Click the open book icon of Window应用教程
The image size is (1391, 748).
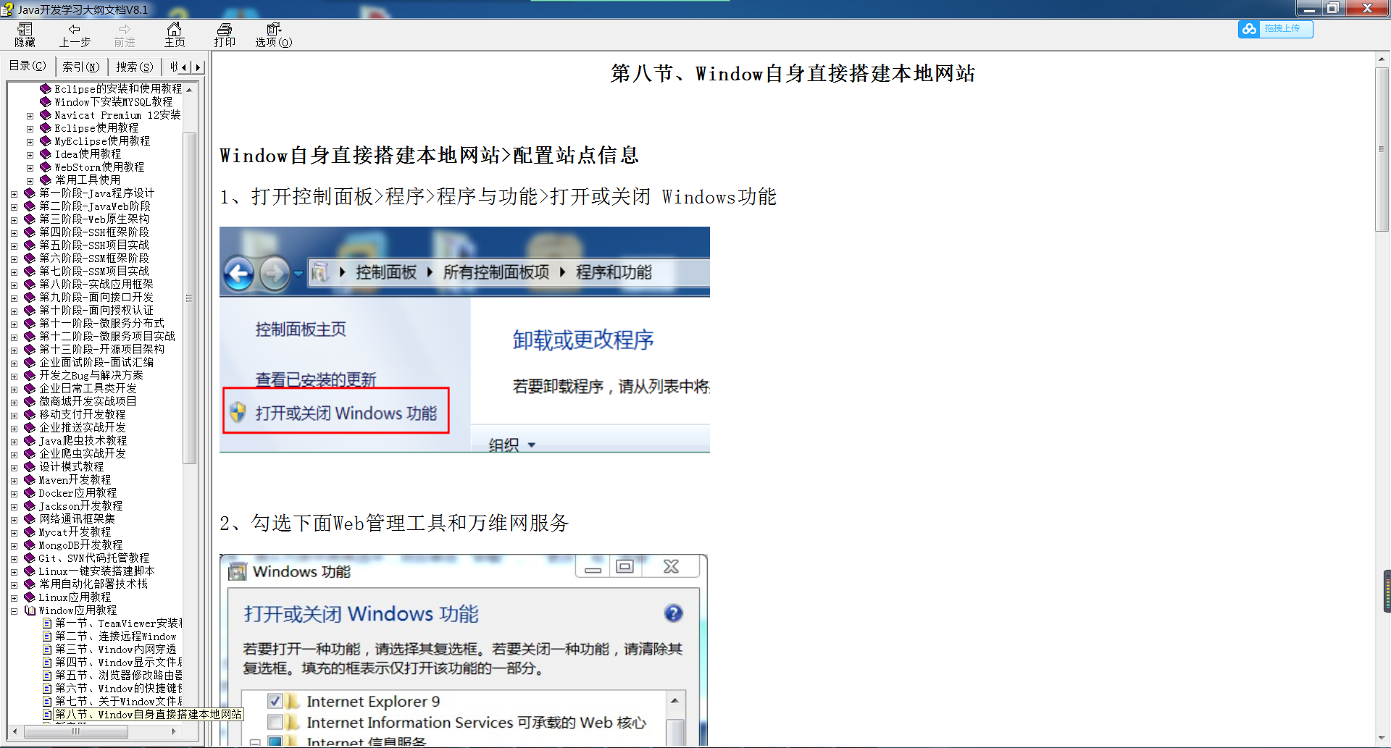tap(30, 610)
